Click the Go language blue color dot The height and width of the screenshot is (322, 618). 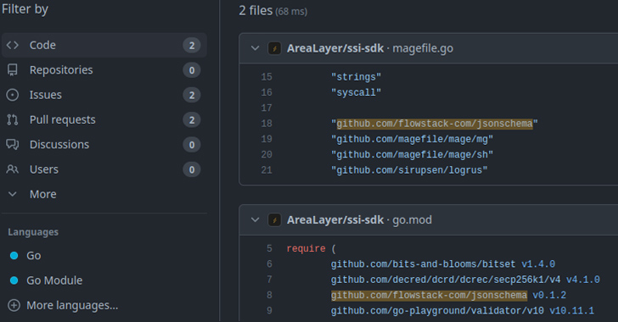coord(14,256)
